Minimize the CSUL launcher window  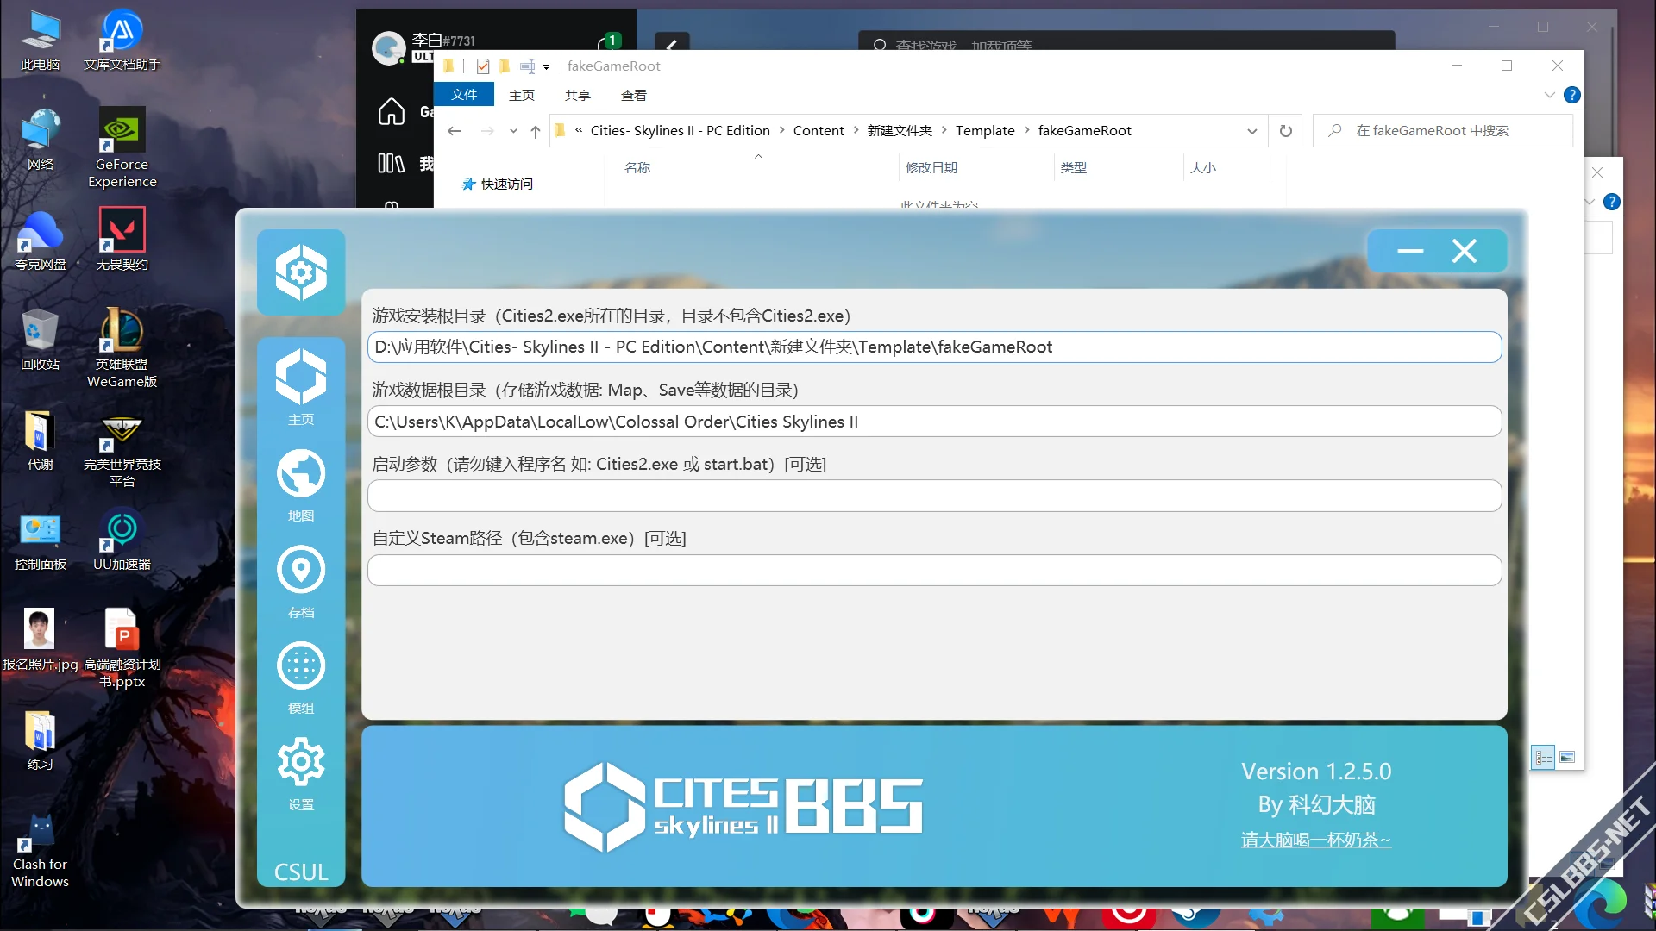click(x=1410, y=251)
